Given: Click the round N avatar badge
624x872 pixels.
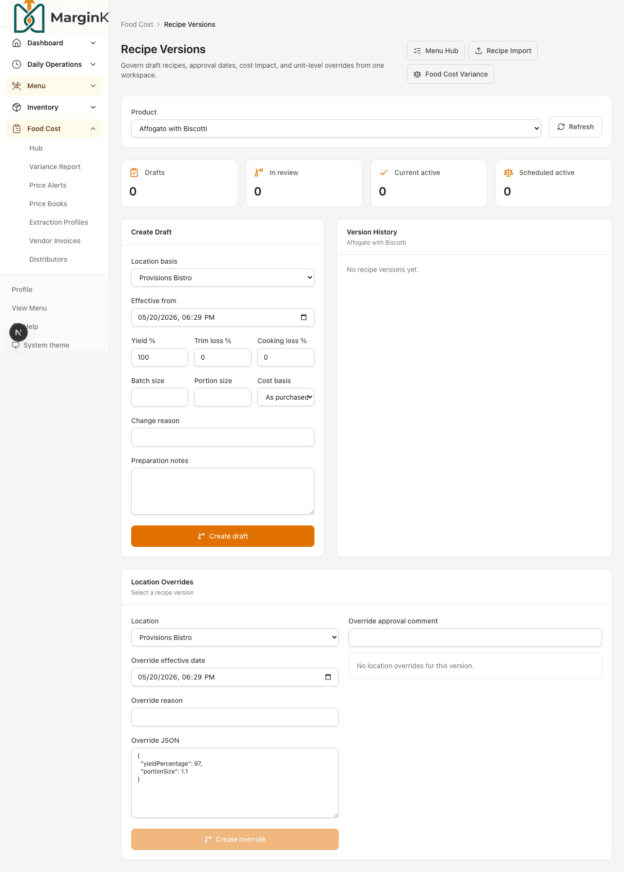Looking at the screenshot, I should 19,332.
